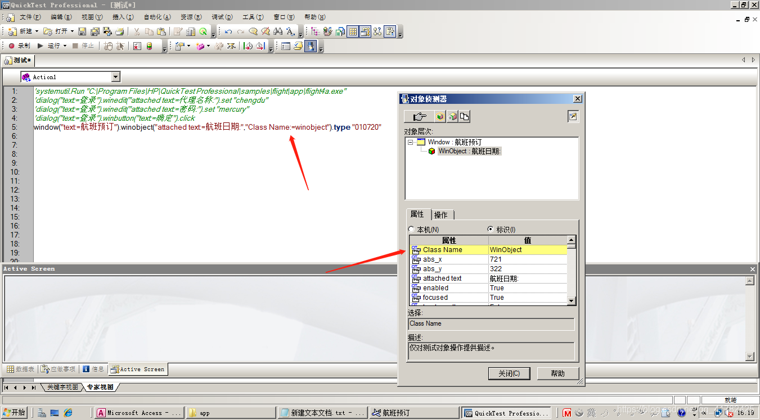Viewport: 760px width, 420px height.
Task: Click the scroll down arrow of the properties list
Action: point(572,301)
